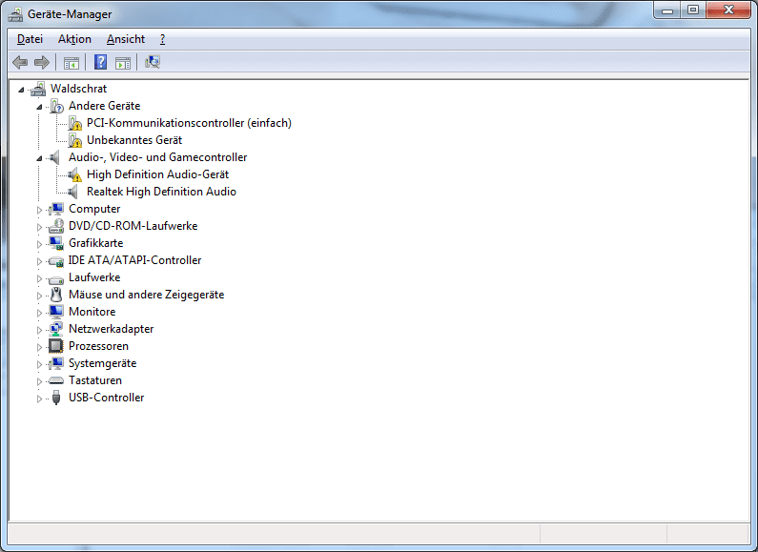Minimize the Geräte-Manager window
Image resolution: width=758 pixels, height=552 pixels.
667,10
